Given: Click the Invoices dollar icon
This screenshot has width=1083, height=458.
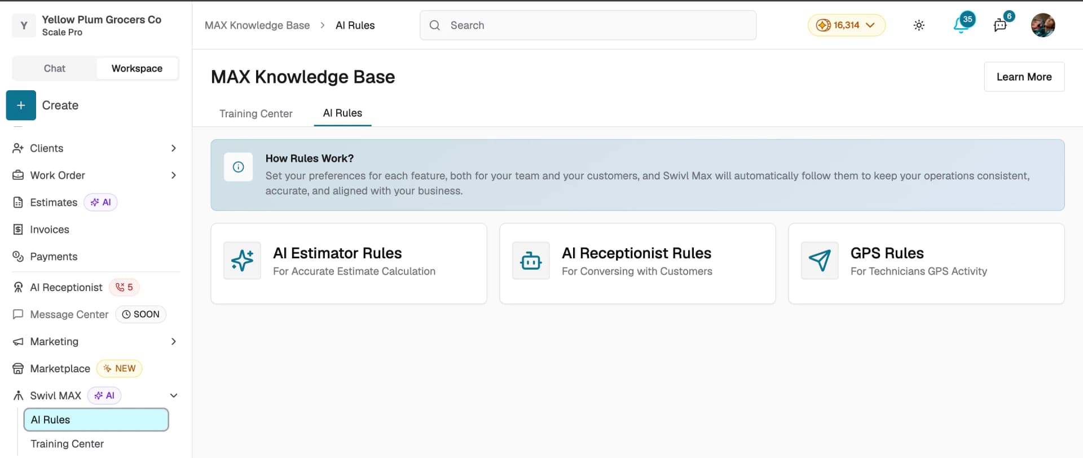Looking at the screenshot, I should (18, 230).
